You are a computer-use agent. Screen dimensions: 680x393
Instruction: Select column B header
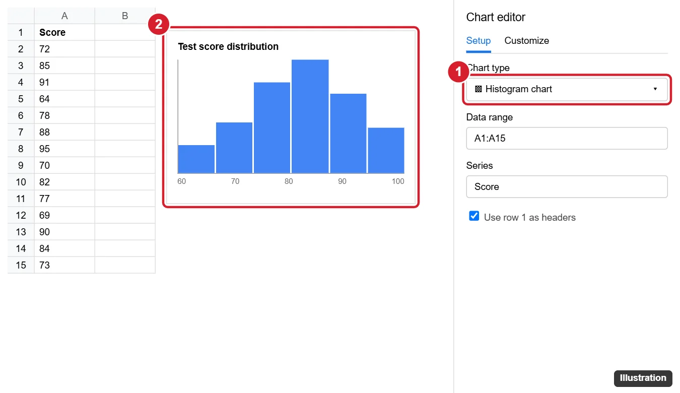125,16
